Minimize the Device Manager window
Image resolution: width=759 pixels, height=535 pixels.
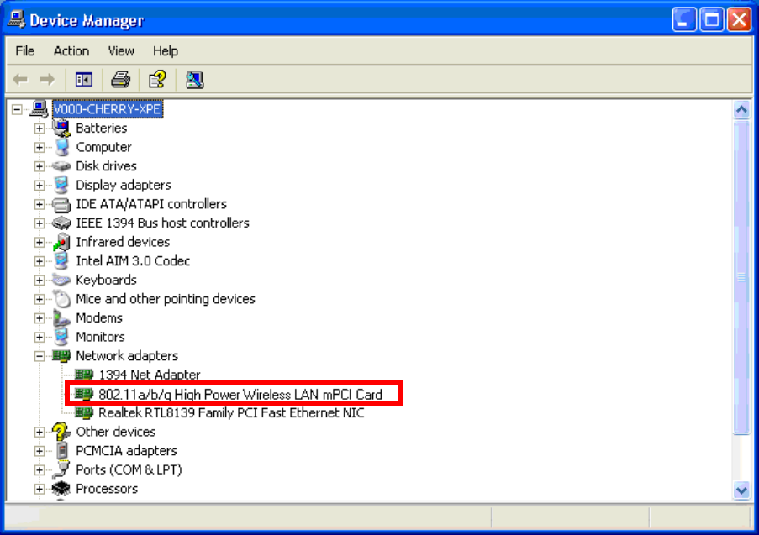coord(684,20)
